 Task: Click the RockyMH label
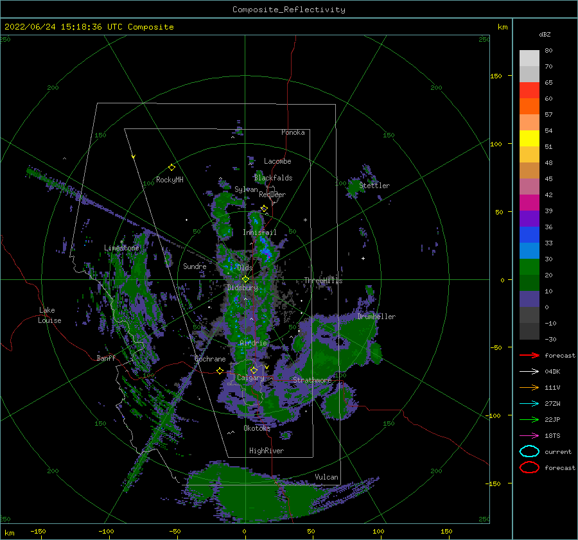tap(170, 180)
